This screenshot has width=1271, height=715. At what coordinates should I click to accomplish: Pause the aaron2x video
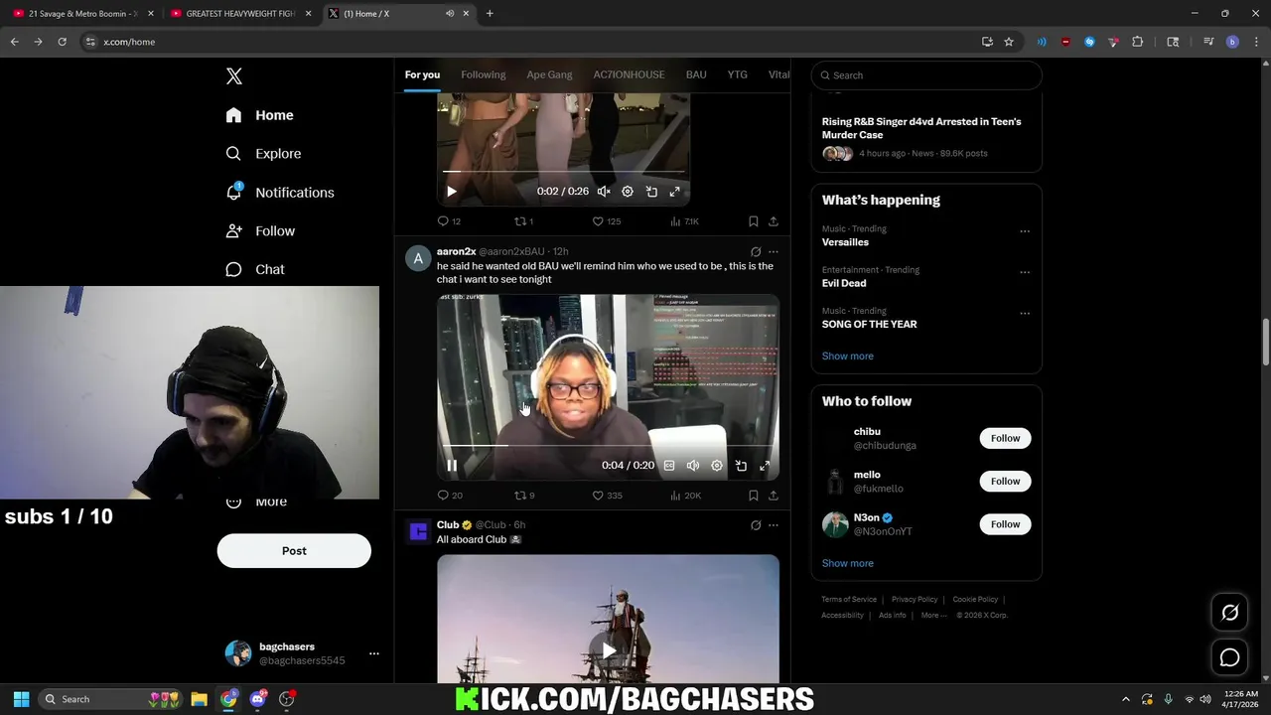452,466
